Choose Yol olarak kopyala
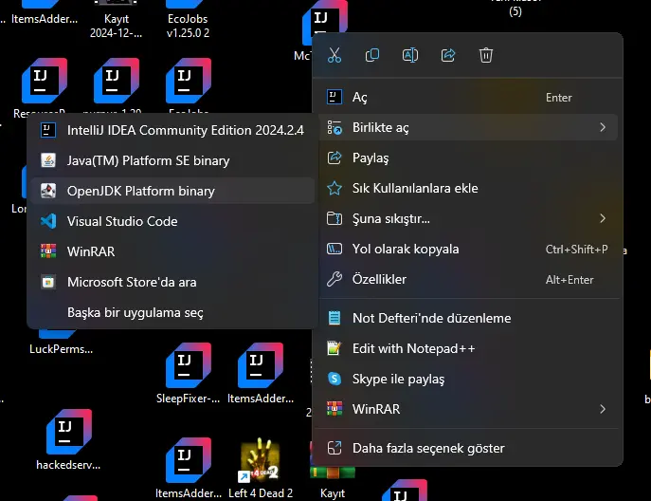 (x=468, y=249)
